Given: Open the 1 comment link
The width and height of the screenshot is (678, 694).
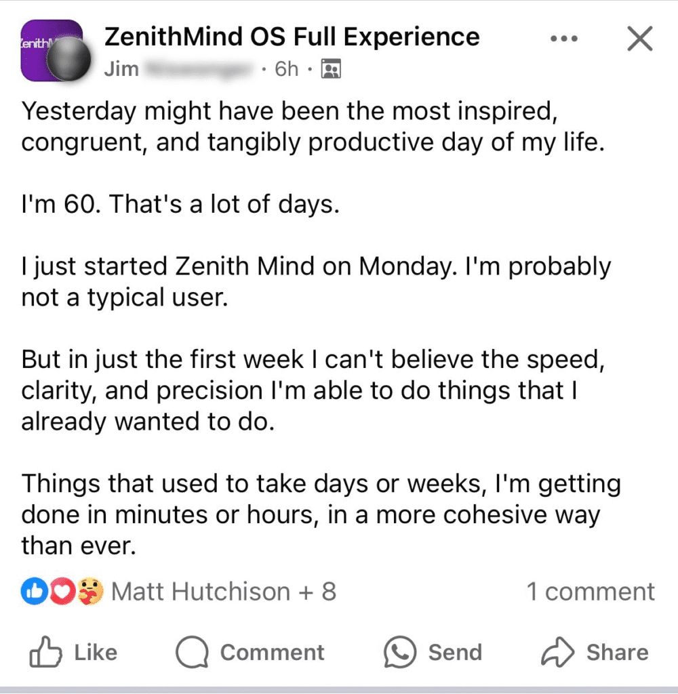Looking at the screenshot, I should (x=591, y=592).
